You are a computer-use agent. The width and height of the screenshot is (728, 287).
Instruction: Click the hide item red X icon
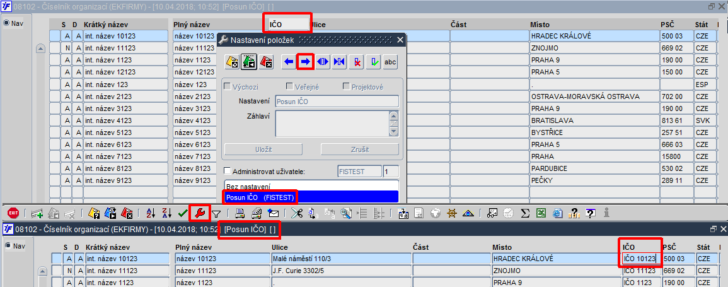pos(356,62)
